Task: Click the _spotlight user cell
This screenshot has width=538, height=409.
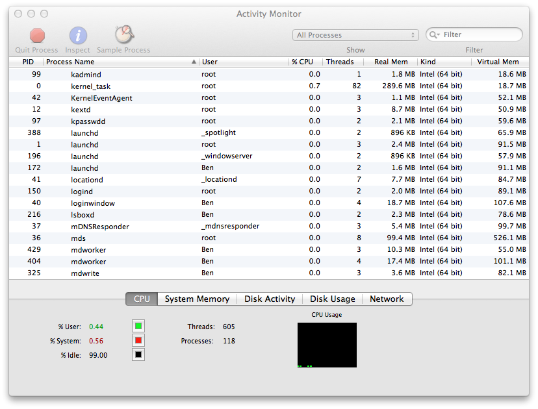Action: pyautogui.click(x=218, y=132)
